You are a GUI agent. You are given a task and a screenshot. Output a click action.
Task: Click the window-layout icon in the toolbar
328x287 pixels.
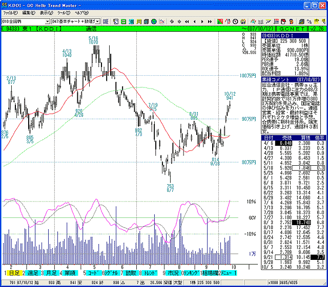click(116, 21)
